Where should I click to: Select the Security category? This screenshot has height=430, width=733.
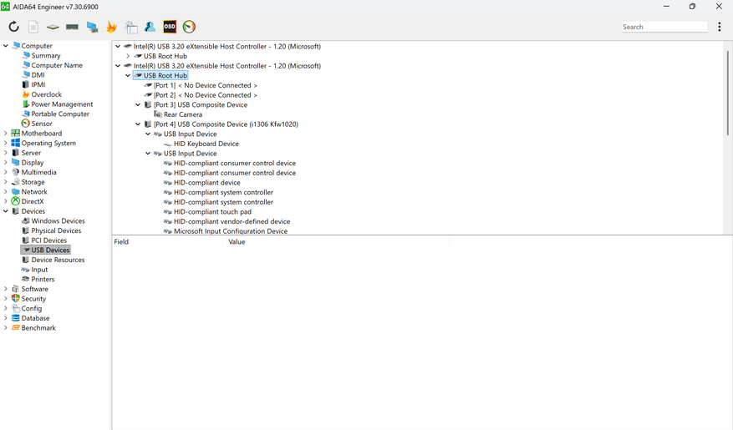click(33, 299)
